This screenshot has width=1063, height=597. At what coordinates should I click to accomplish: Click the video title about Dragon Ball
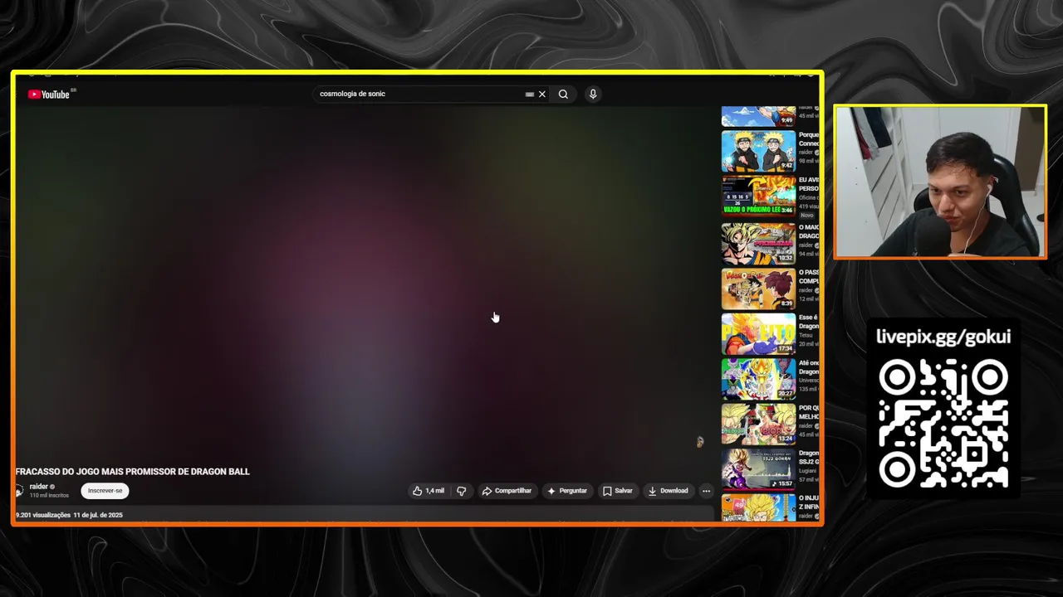tap(133, 472)
